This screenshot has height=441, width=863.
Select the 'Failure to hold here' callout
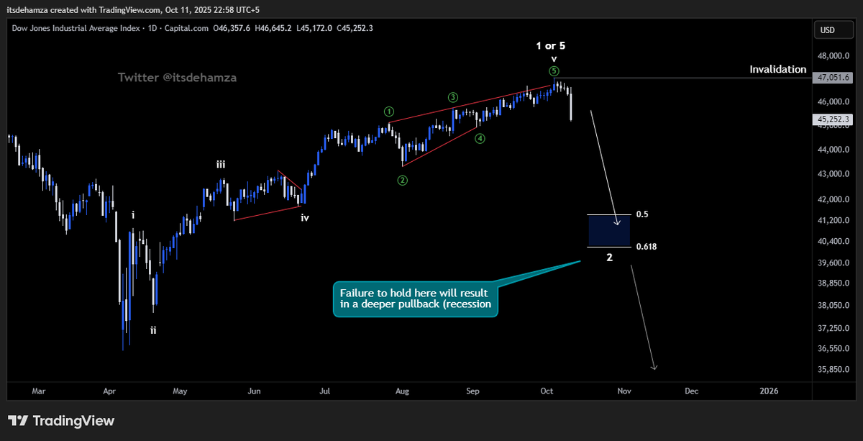[x=416, y=299]
